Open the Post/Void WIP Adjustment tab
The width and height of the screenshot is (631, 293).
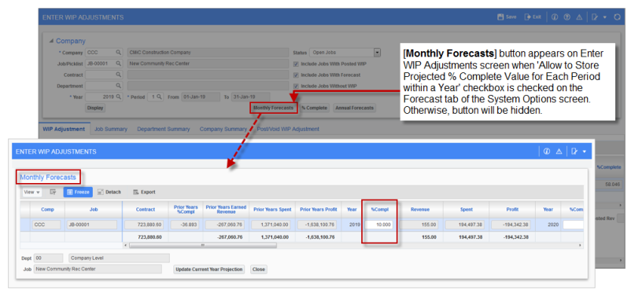click(288, 129)
